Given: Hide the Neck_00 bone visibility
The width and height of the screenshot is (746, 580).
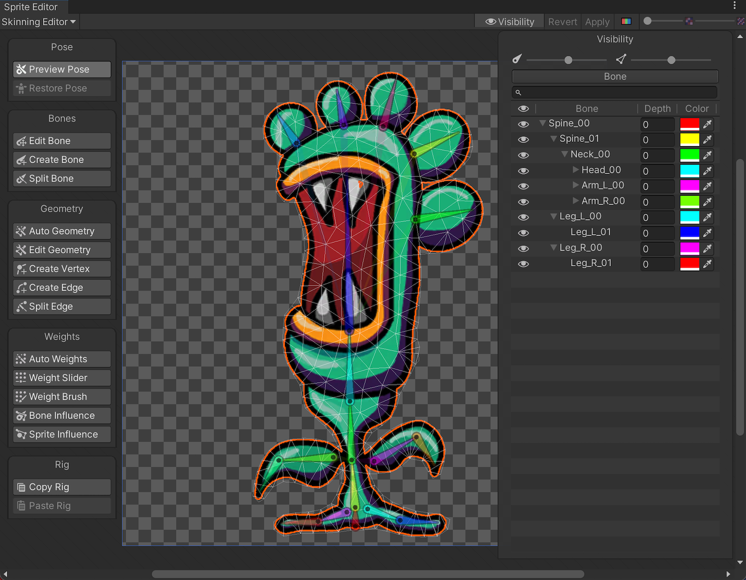Looking at the screenshot, I should 523,155.
